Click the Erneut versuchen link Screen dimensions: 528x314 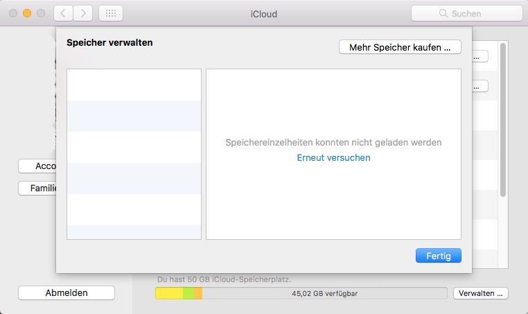click(333, 157)
